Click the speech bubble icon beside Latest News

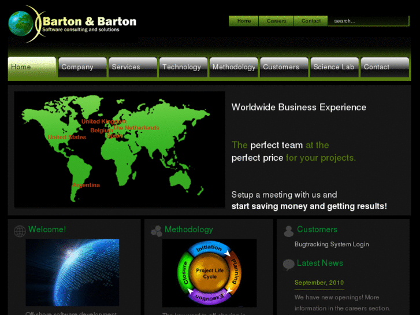click(x=288, y=265)
